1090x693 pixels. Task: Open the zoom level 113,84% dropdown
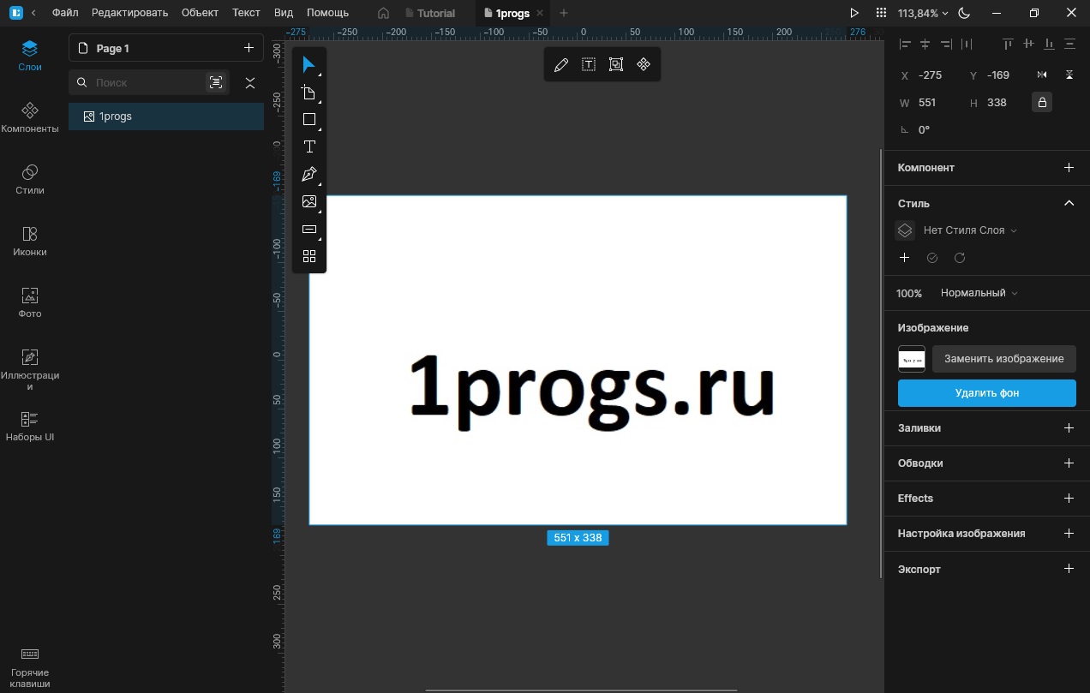point(923,14)
